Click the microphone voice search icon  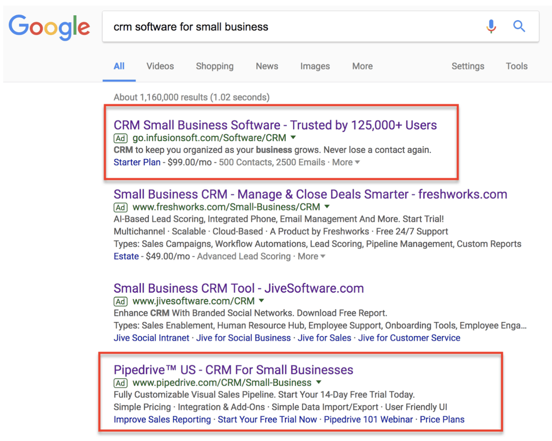click(491, 27)
